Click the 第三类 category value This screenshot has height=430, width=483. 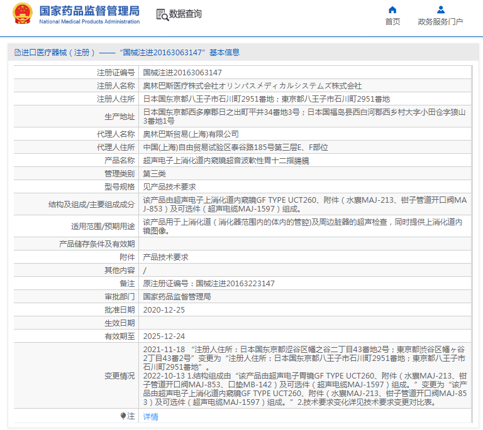point(154,174)
